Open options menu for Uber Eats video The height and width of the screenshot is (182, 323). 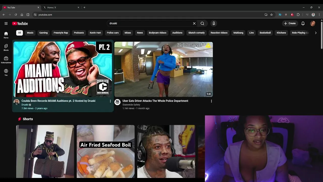tap(211, 101)
